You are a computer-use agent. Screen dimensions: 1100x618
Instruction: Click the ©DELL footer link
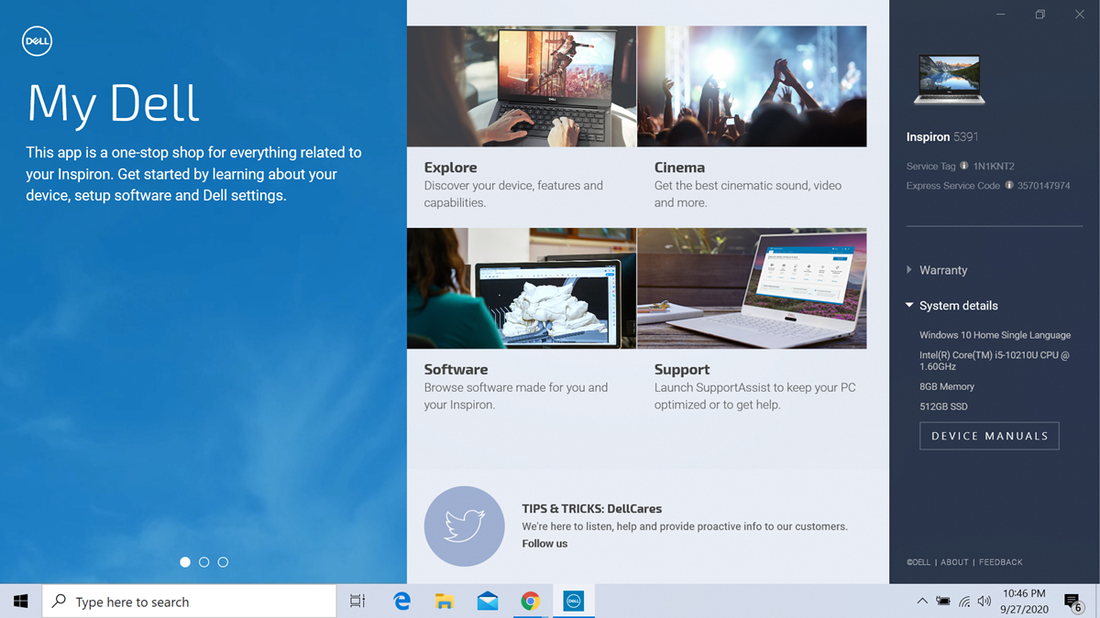(x=918, y=562)
